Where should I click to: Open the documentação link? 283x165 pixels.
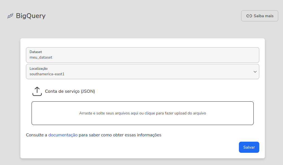[63, 135]
